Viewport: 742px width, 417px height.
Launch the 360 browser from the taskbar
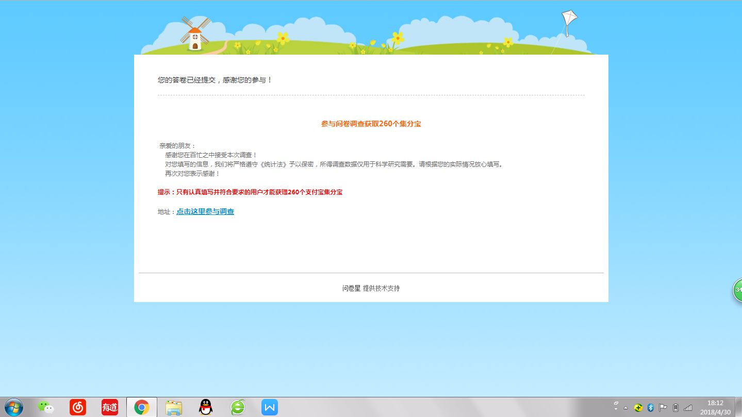[x=238, y=407]
